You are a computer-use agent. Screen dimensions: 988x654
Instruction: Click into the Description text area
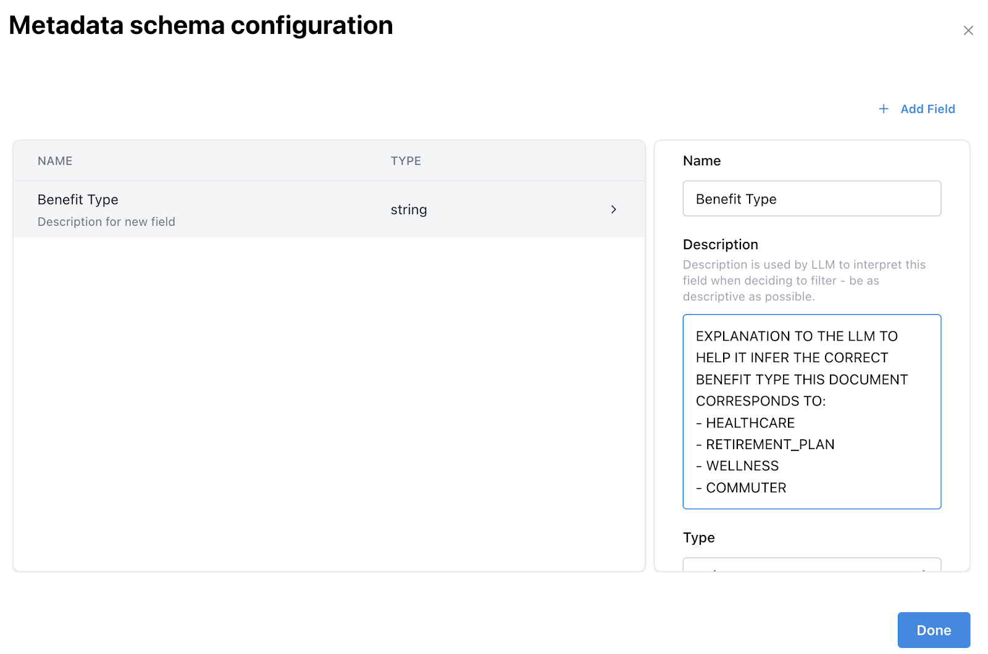point(811,412)
